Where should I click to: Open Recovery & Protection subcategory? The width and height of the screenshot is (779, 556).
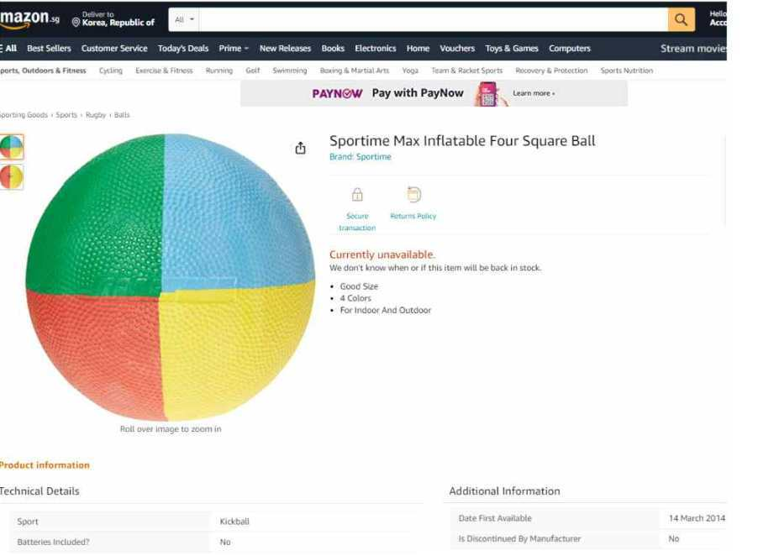point(551,71)
